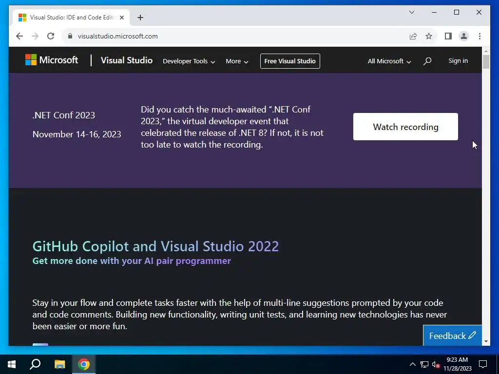Click 'Get more done with your AI pair programmer'

(x=132, y=261)
